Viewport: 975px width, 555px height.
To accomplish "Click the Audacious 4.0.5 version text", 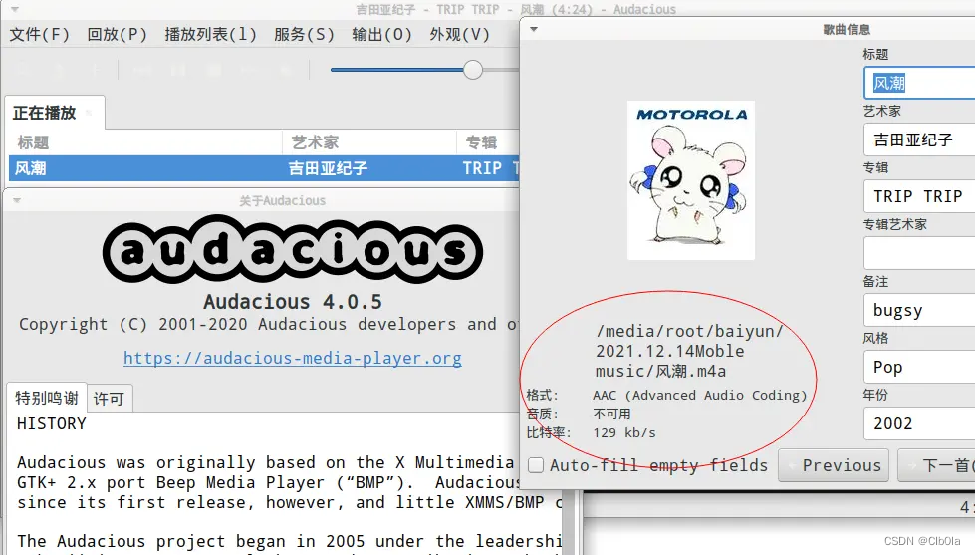I will 292,302.
